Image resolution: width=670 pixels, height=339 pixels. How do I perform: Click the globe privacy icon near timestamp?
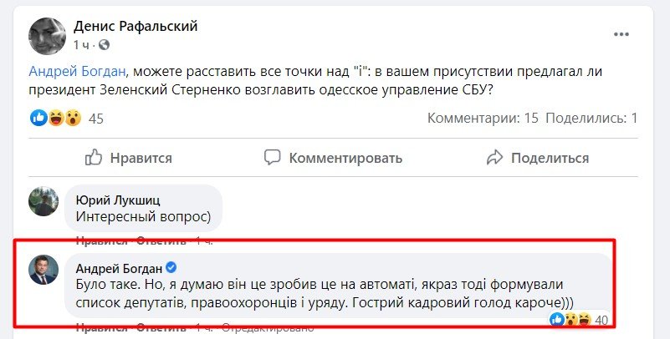105,44
